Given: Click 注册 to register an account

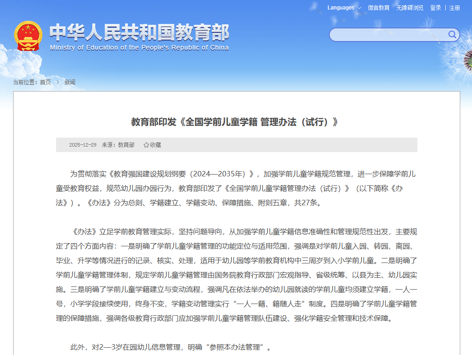Looking at the screenshot, I should (454, 8).
